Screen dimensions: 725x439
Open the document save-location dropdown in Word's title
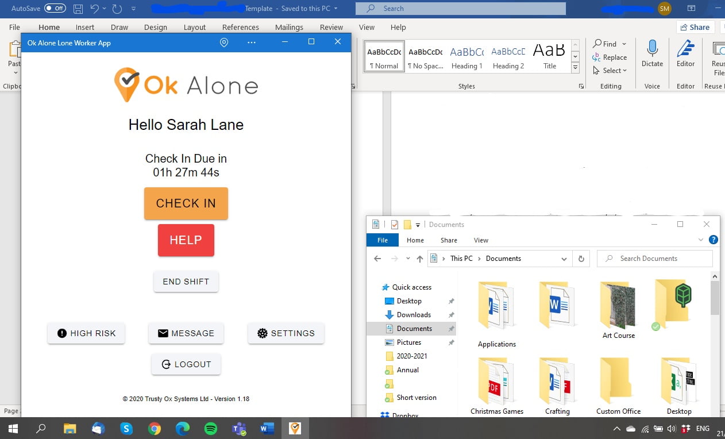(x=336, y=9)
